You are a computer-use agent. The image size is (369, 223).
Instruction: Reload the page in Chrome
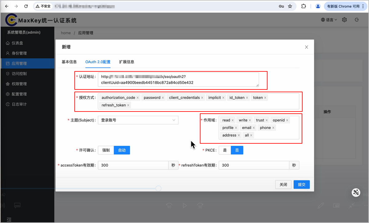tap(26, 6)
